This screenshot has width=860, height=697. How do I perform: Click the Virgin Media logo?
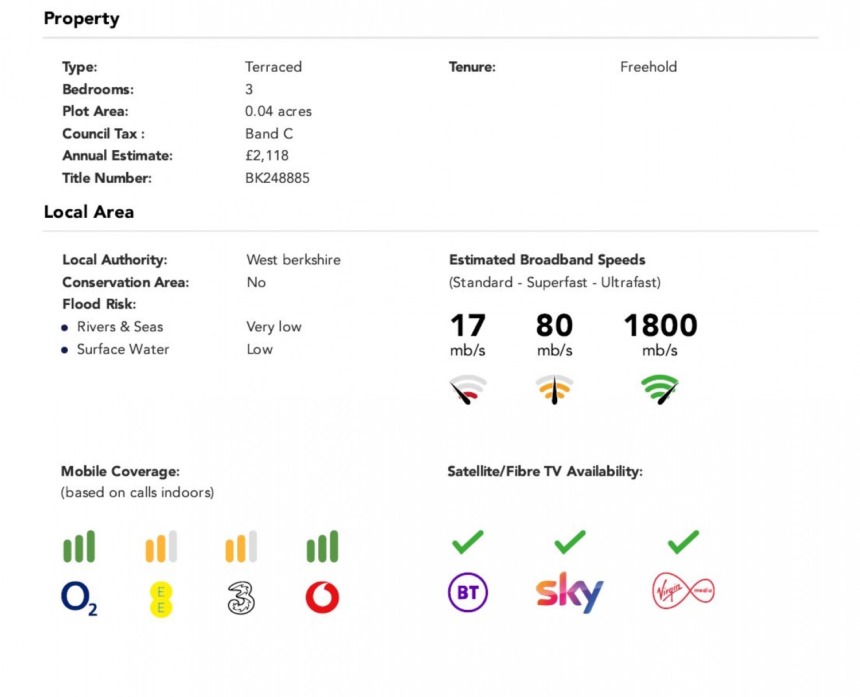(683, 592)
